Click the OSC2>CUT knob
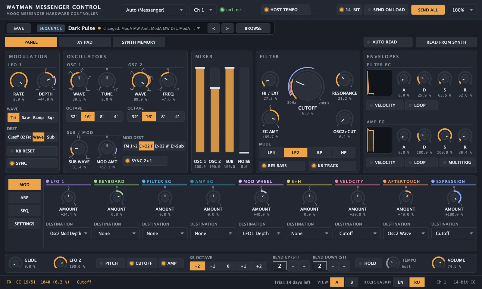The image size is (482, 289). pyautogui.click(x=344, y=119)
